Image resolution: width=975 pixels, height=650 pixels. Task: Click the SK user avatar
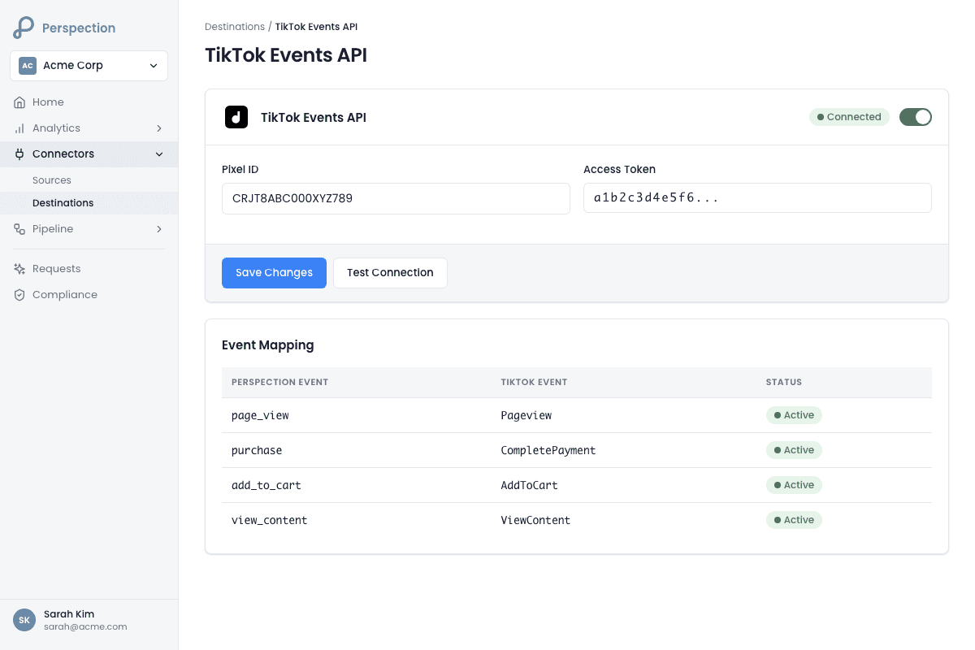24,620
